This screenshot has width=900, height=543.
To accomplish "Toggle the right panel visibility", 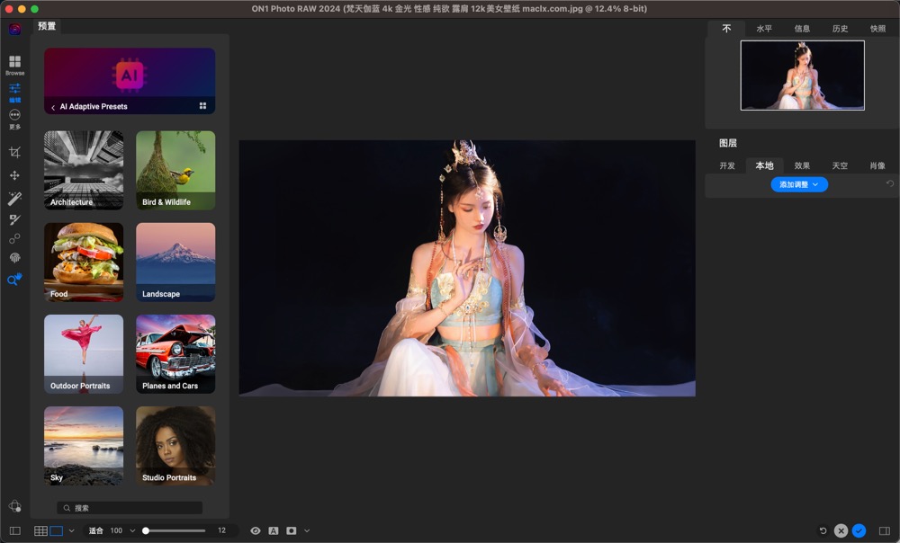I will 884,531.
